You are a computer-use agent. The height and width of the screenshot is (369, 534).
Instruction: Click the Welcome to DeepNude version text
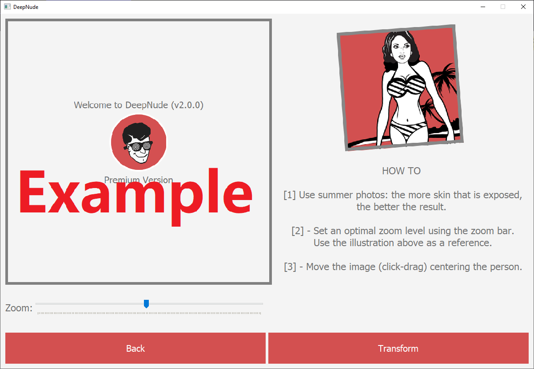139,105
